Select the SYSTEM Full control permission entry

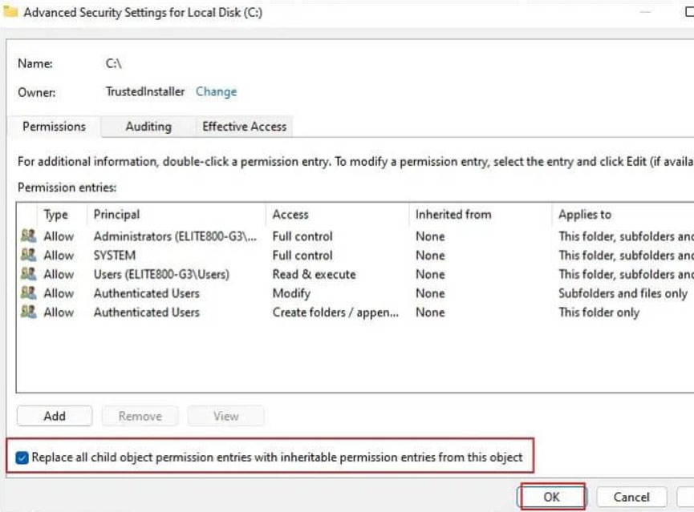click(x=355, y=255)
